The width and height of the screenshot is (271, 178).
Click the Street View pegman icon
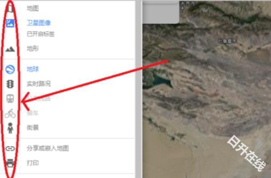pyautogui.click(x=10, y=128)
